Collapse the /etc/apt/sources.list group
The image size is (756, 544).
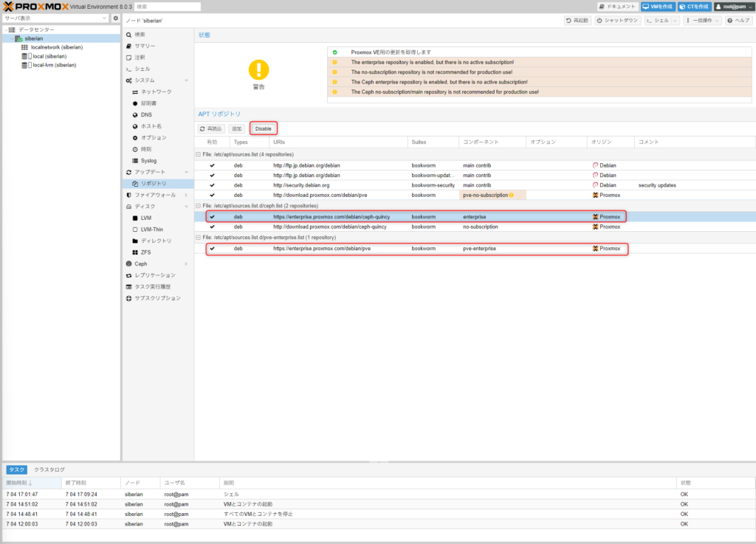pyautogui.click(x=198, y=155)
